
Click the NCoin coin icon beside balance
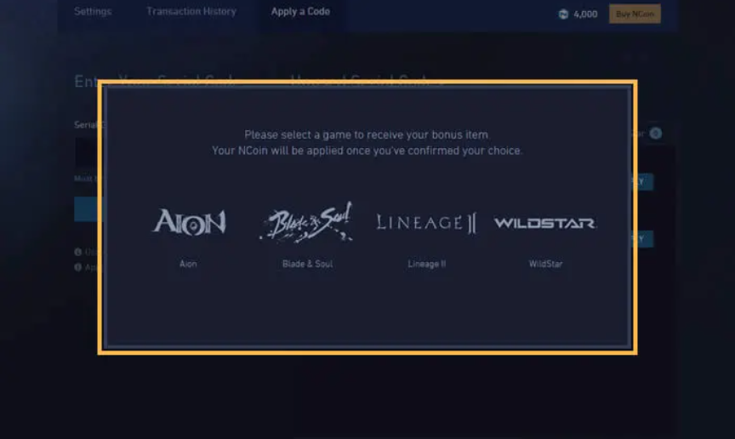tap(563, 14)
